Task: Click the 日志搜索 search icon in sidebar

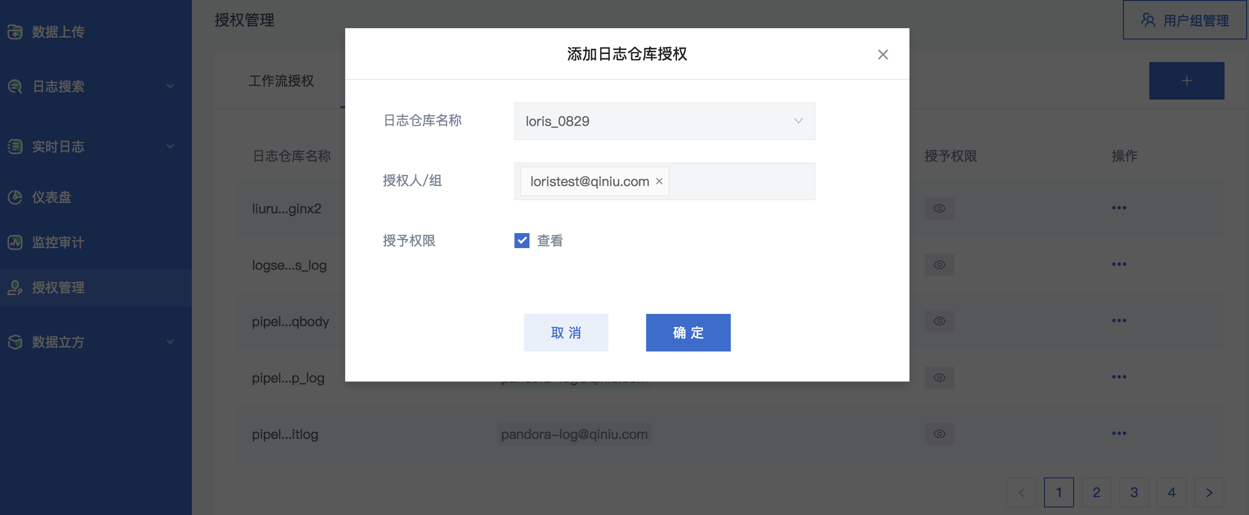Action: coord(15,87)
